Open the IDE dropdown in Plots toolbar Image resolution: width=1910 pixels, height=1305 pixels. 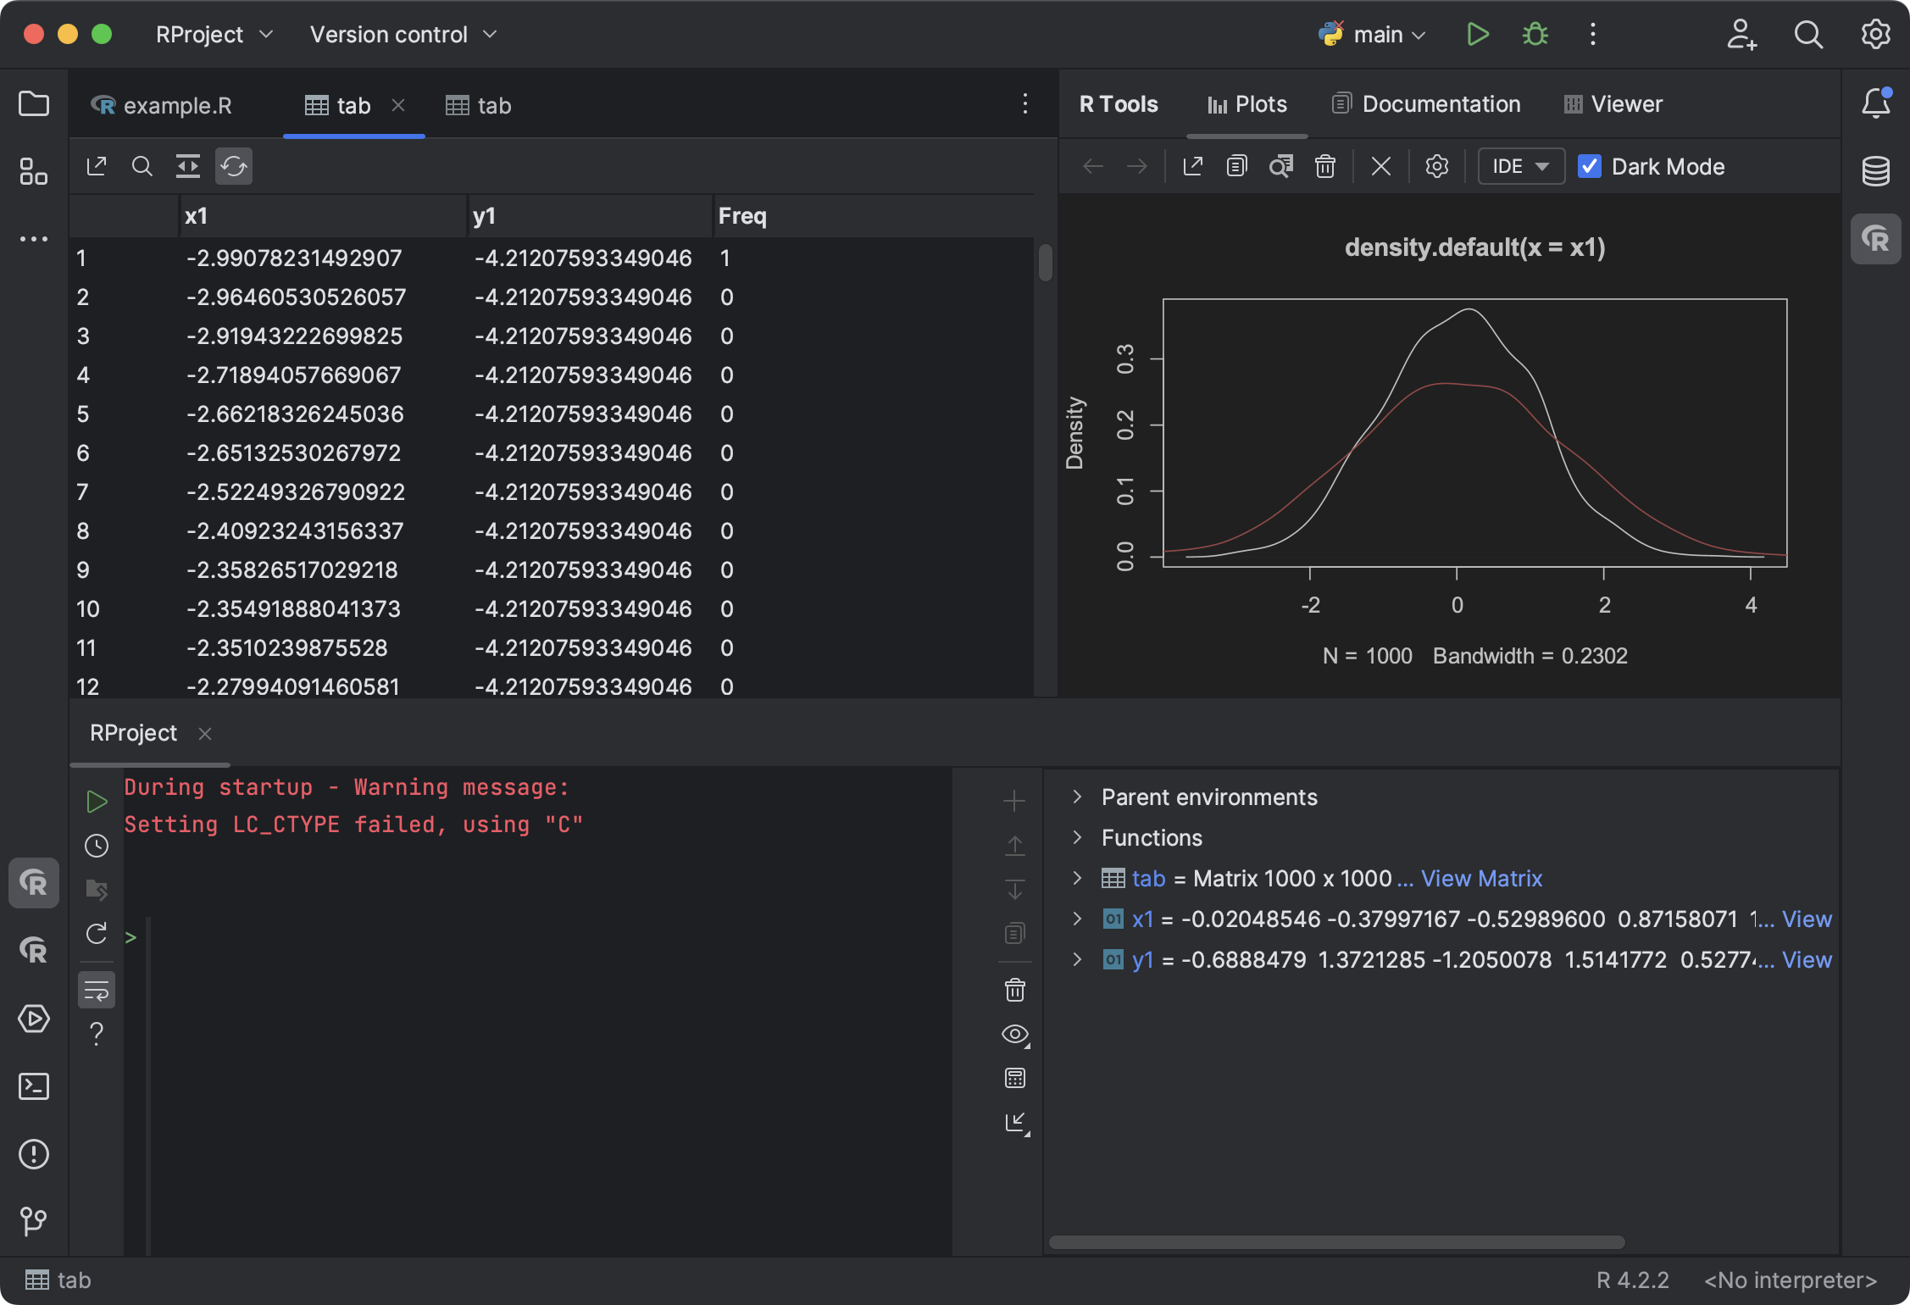pyautogui.click(x=1520, y=166)
